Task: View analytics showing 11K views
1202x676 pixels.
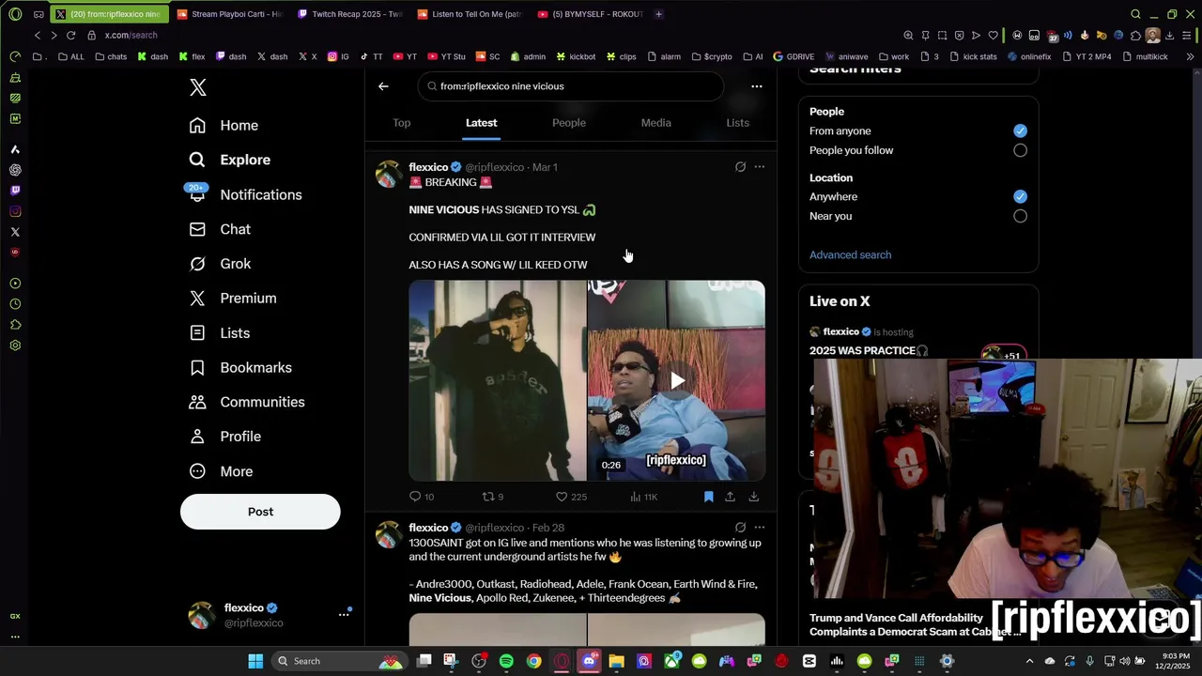Action: pyautogui.click(x=643, y=497)
